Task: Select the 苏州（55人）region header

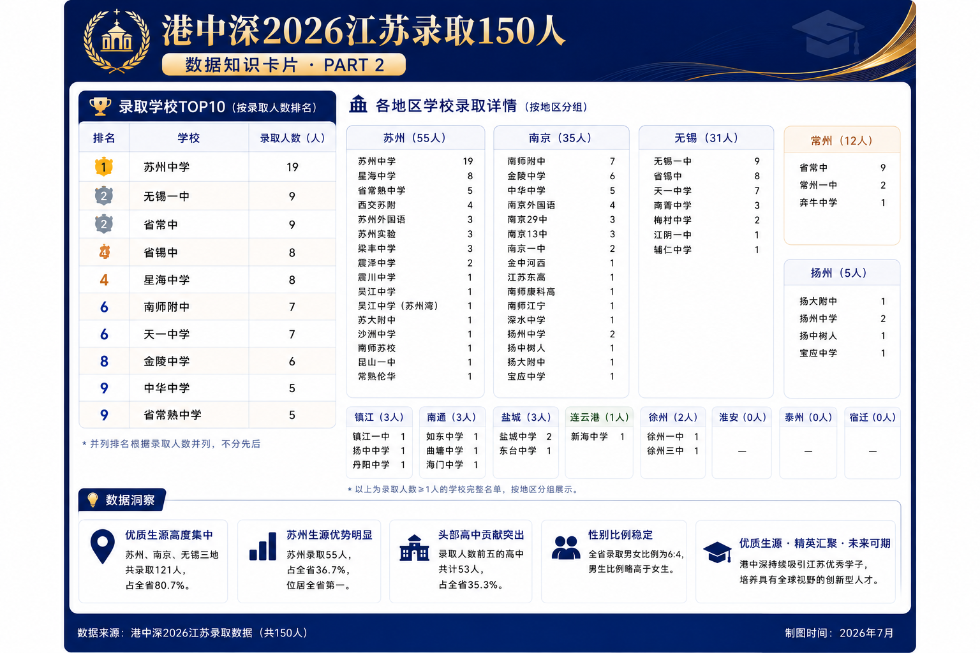Action: (415, 138)
